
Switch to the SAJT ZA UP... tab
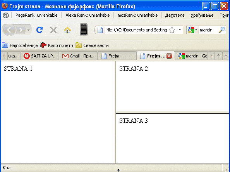pyautogui.click(x=40, y=56)
